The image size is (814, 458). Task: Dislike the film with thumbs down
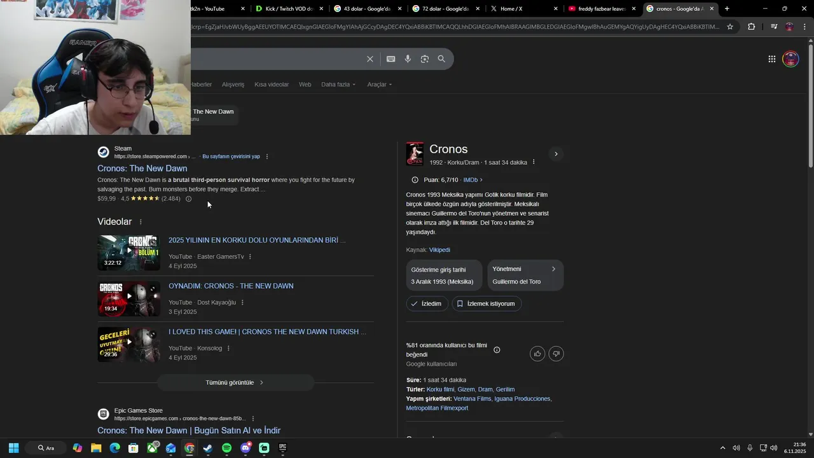coord(556,354)
